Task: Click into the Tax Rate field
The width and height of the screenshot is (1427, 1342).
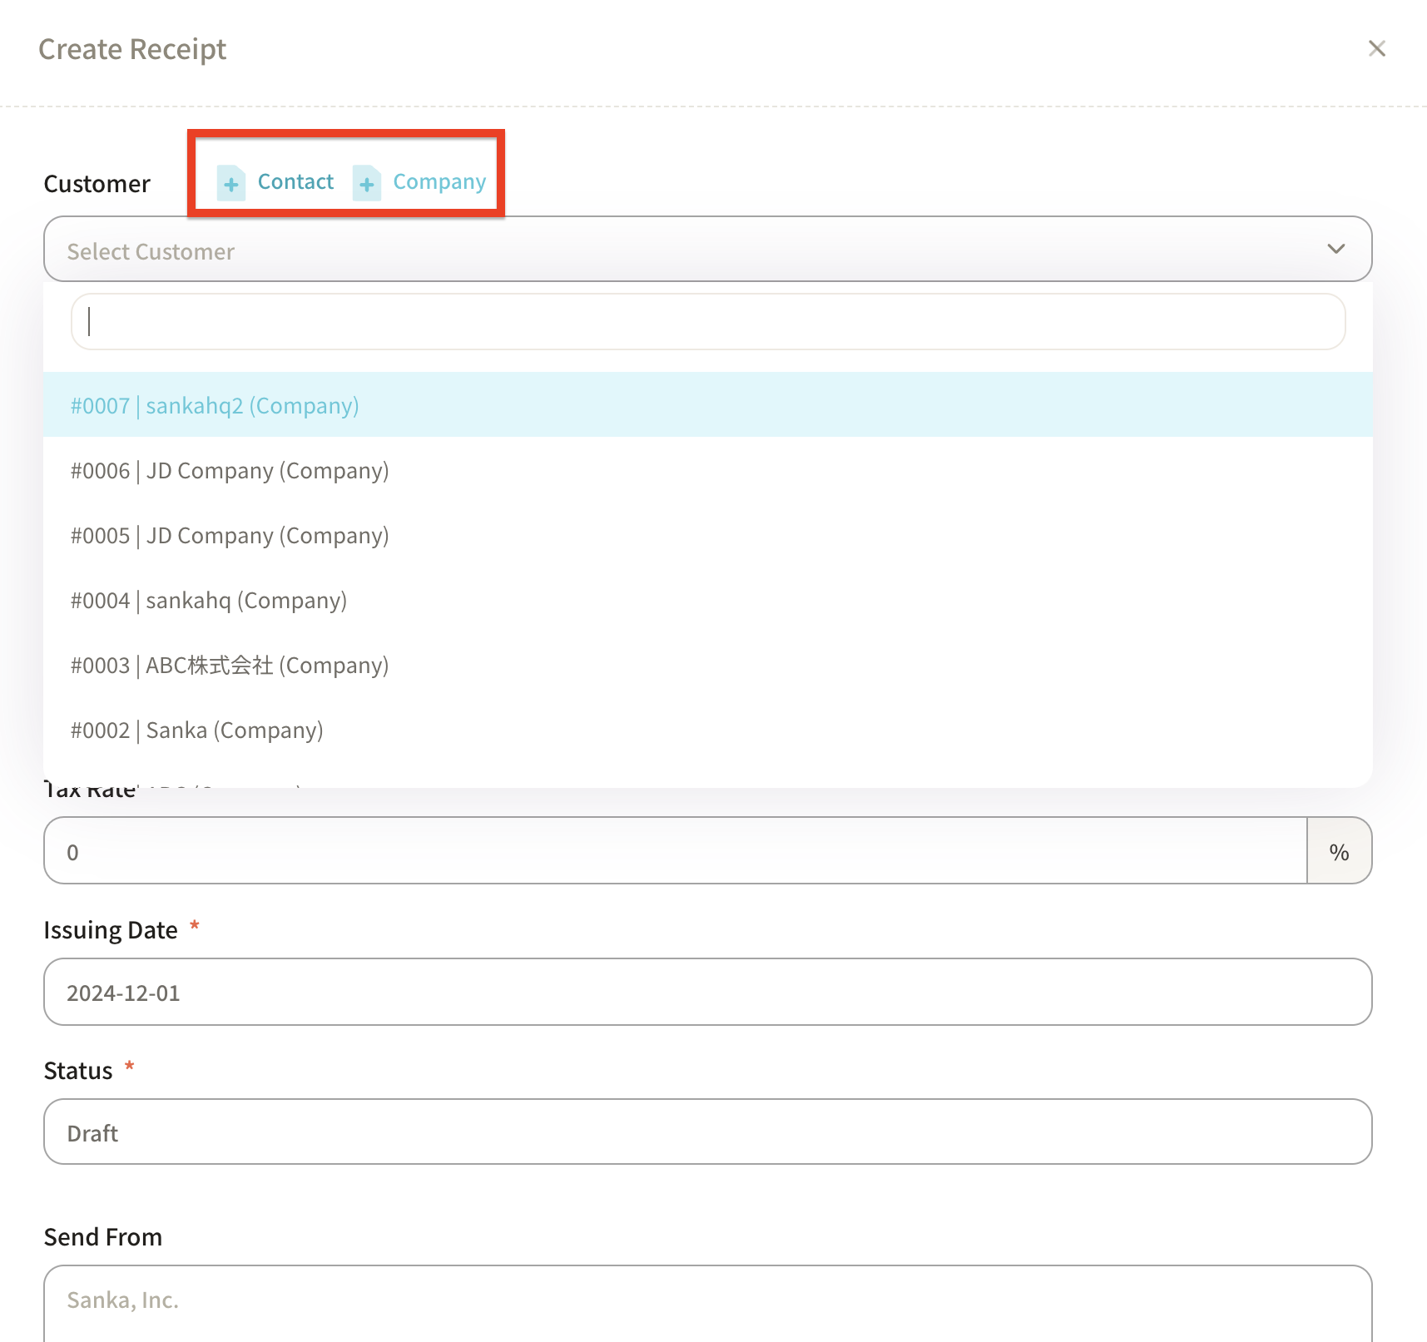Action: [674, 851]
